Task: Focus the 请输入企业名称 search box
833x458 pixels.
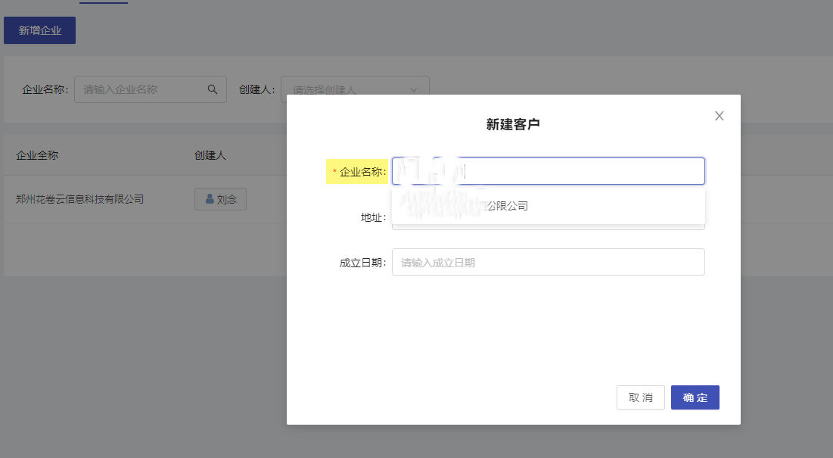Action: 151,89
